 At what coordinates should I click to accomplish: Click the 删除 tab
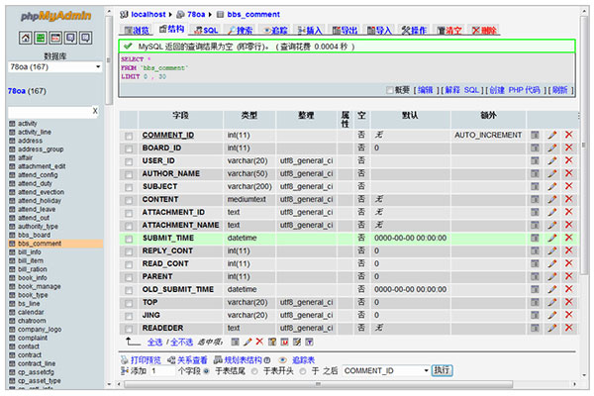click(484, 31)
